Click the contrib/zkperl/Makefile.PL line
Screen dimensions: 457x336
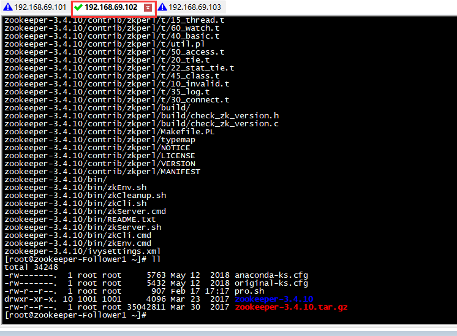point(110,132)
